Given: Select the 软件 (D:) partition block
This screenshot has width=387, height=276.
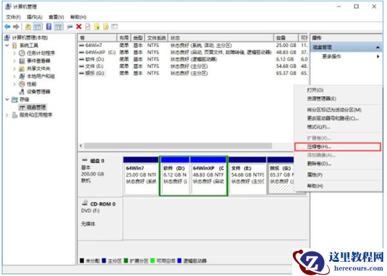Looking at the screenshot, I should 175,175.
